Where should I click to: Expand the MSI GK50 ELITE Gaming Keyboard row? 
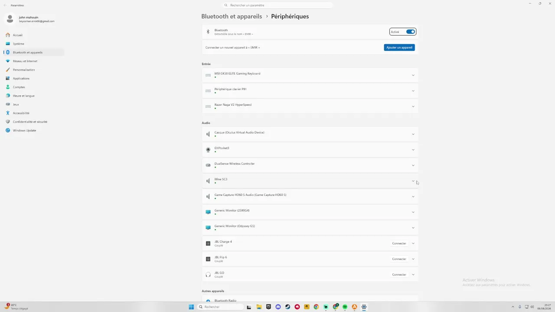[310, 75]
